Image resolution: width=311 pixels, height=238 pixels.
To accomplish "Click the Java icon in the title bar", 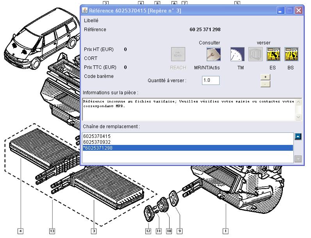I will pos(85,11).
